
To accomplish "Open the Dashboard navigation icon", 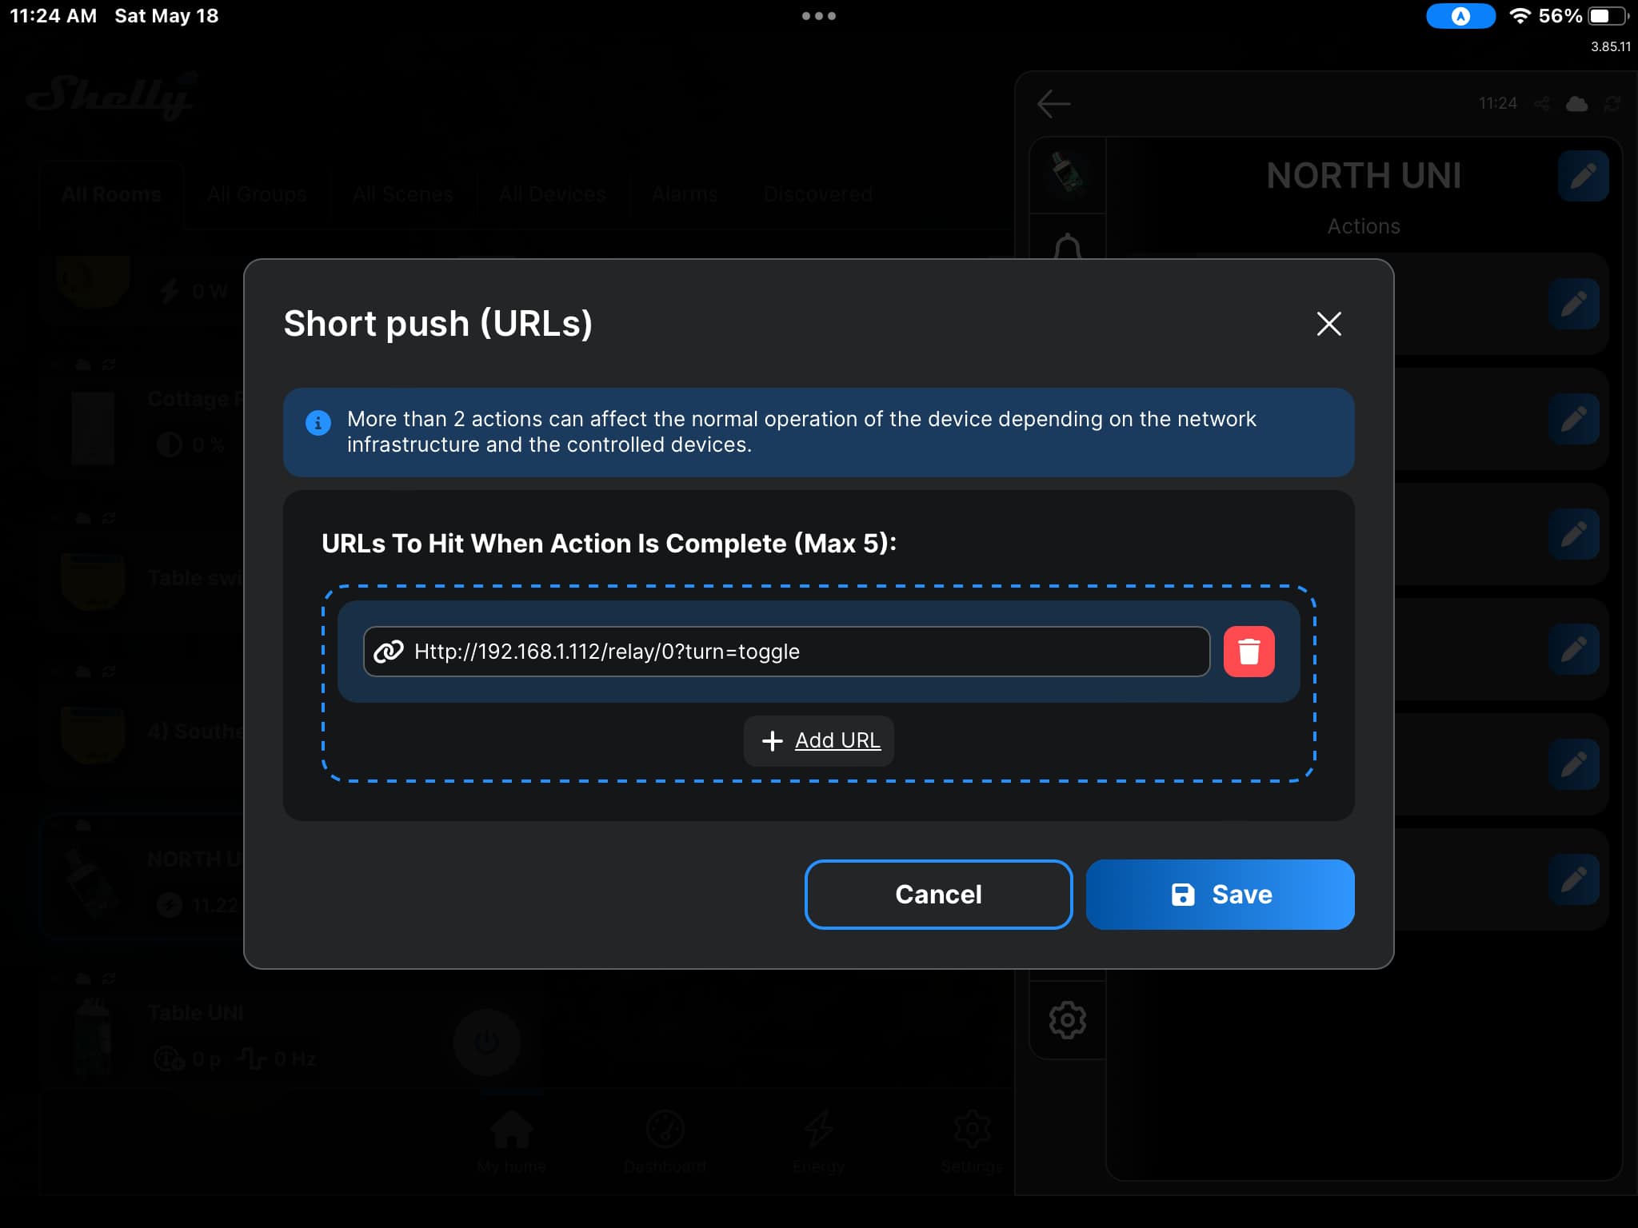I will pyautogui.click(x=665, y=1142).
